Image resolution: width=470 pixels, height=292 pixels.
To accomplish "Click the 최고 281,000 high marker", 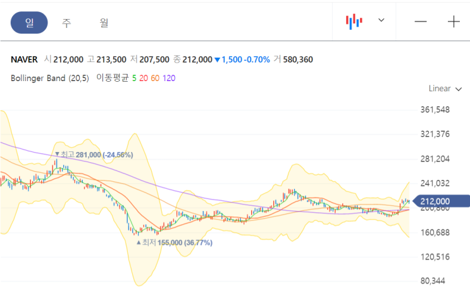I will click(x=94, y=155).
